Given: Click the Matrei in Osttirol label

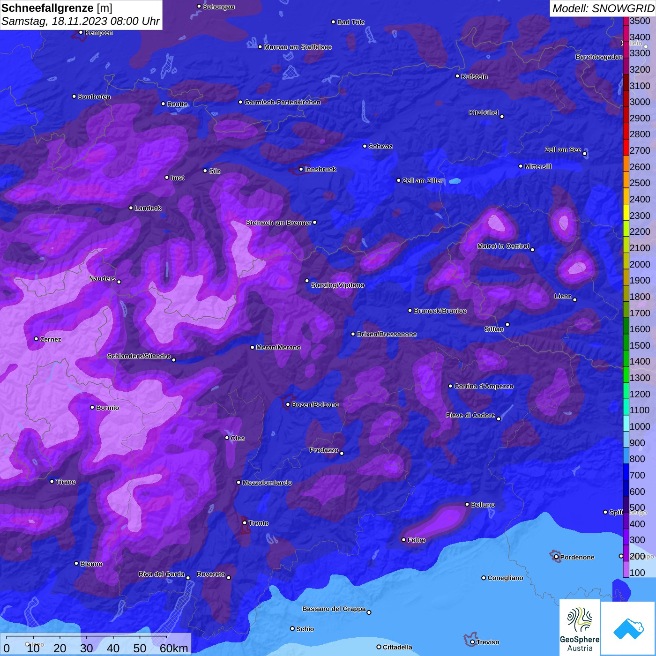Looking at the screenshot, I should click(x=503, y=246).
